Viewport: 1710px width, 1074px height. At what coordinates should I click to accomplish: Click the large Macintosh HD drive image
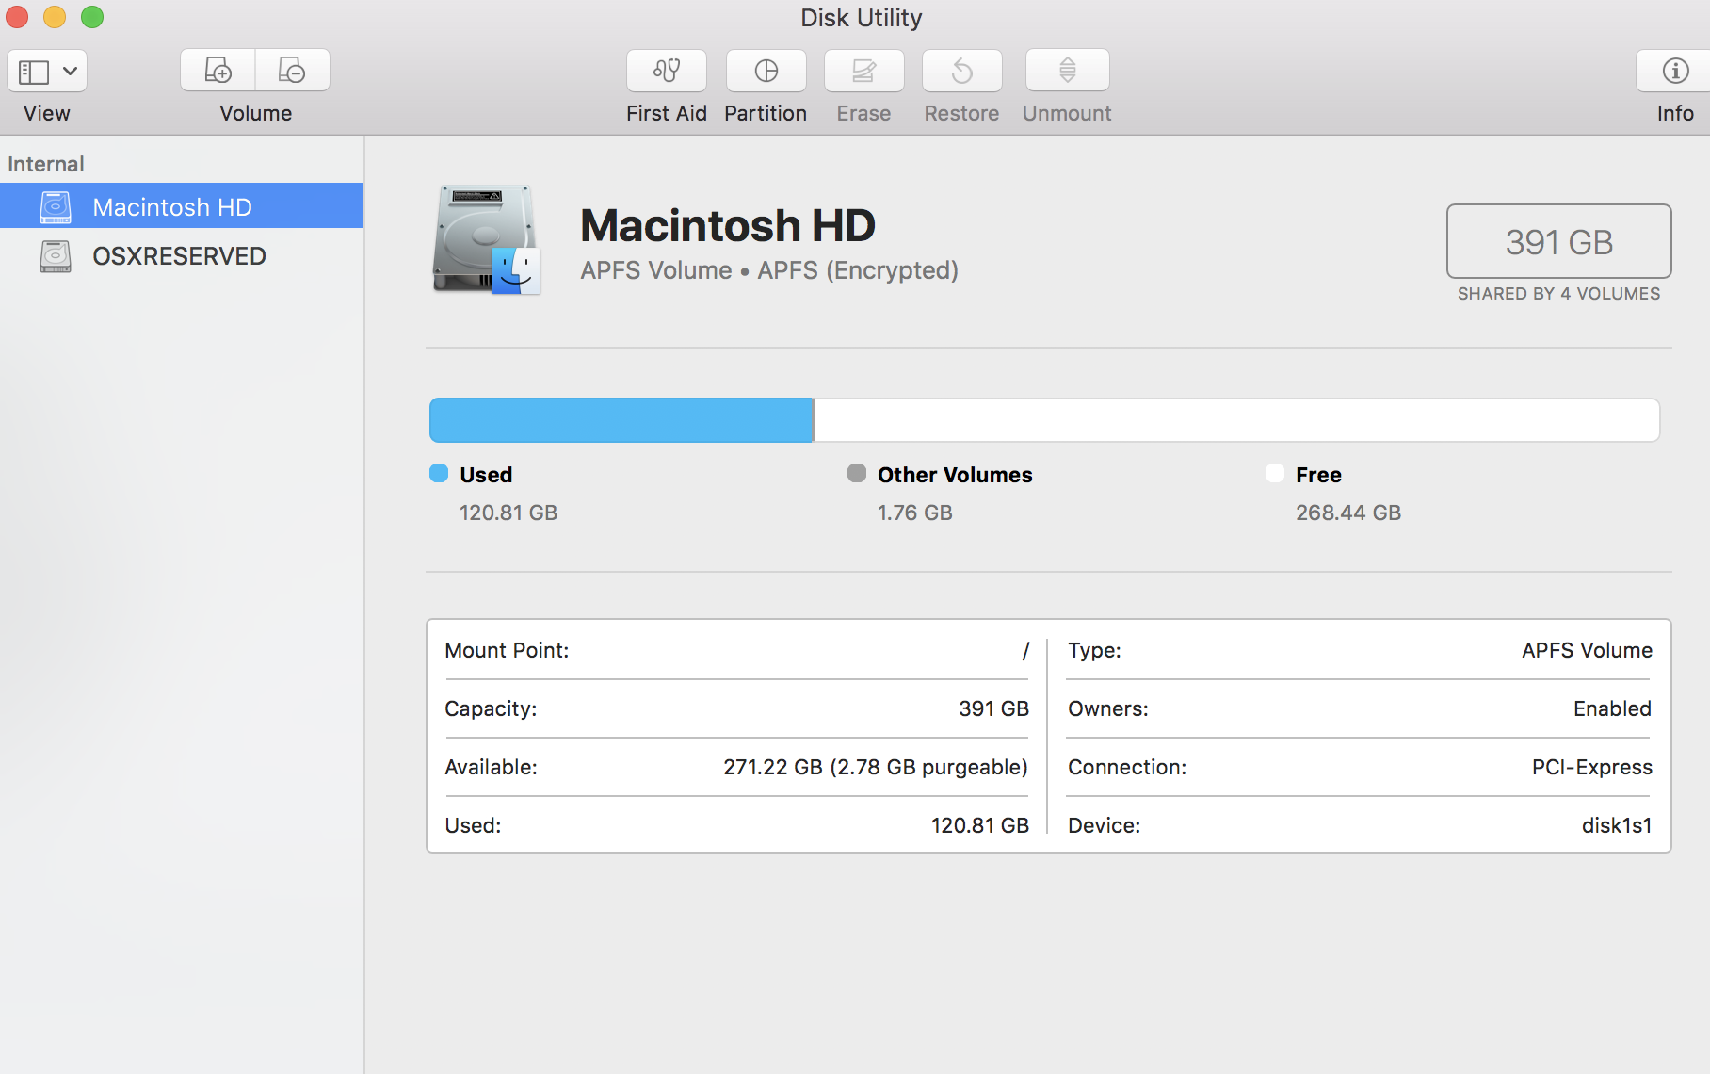tap(487, 240)
